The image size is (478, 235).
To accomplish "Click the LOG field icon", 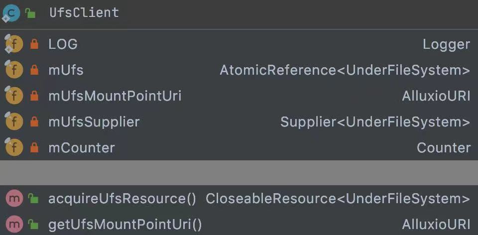I will point(14,44).
